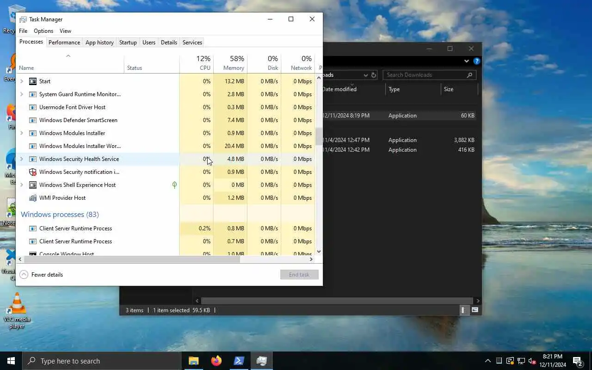Click Windows Shell Experience Host icon
The height and width of the screenshot is (370, 592).
click(x=33, y=185)
